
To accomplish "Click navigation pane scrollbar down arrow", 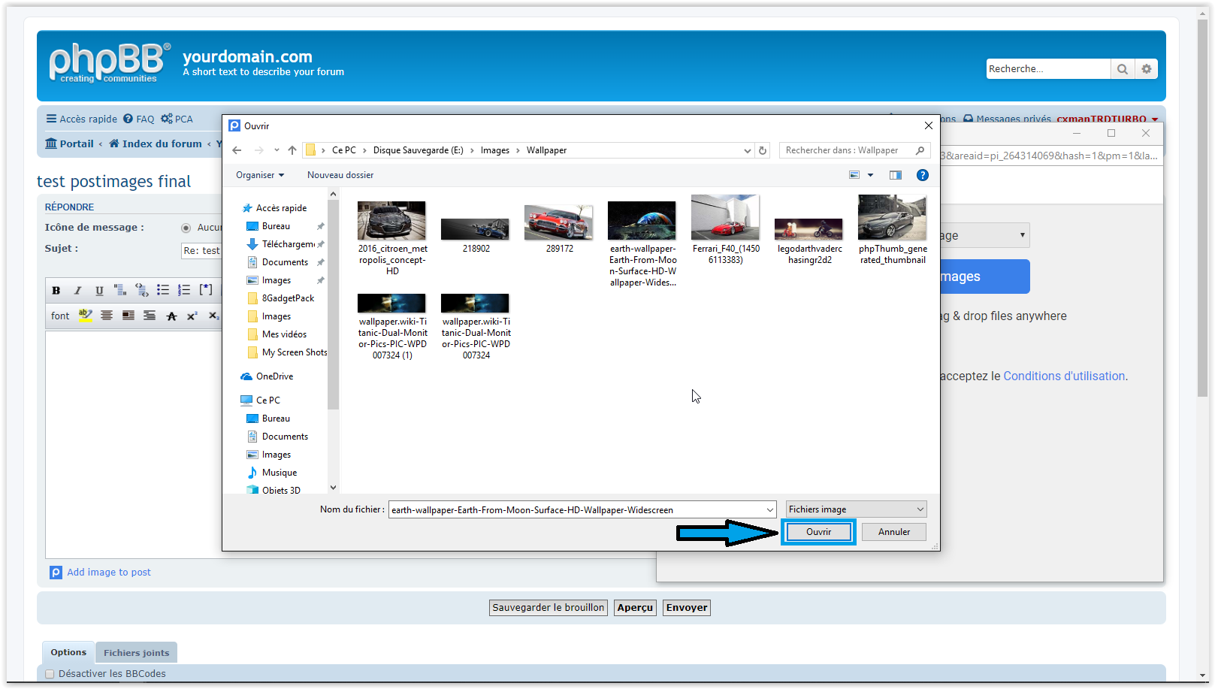I will (334, 488).
